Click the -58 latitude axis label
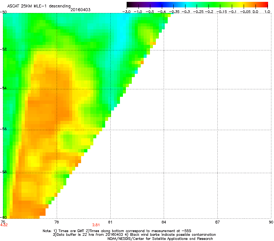The width and height of the screenshot is (274, 241). tap(3, 172)
